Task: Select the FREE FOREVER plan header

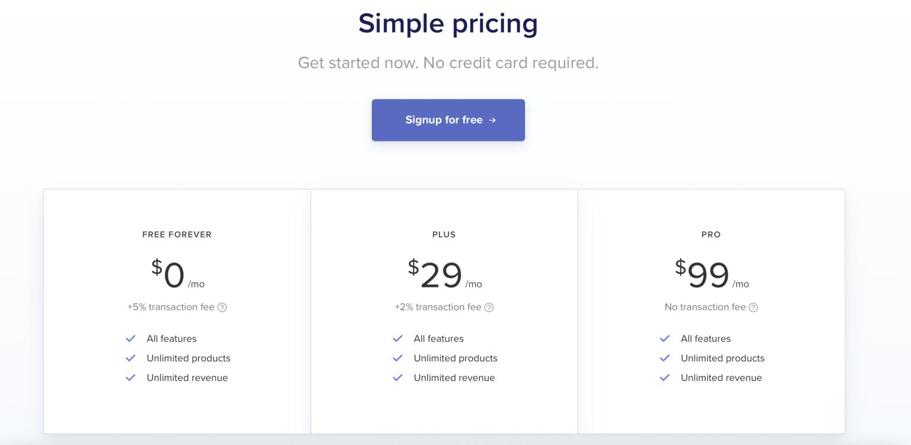Action: click(x=177, y=234)
